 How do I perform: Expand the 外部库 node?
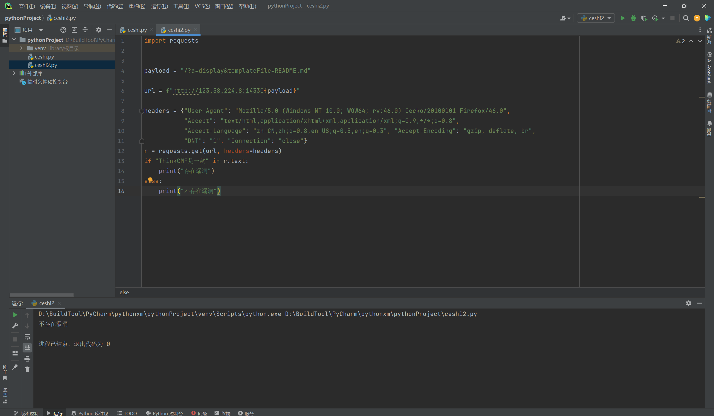[14, 73]
